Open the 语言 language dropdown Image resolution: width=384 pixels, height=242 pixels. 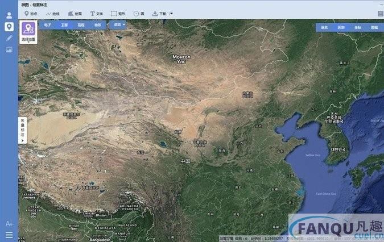(x=118, y=24)
